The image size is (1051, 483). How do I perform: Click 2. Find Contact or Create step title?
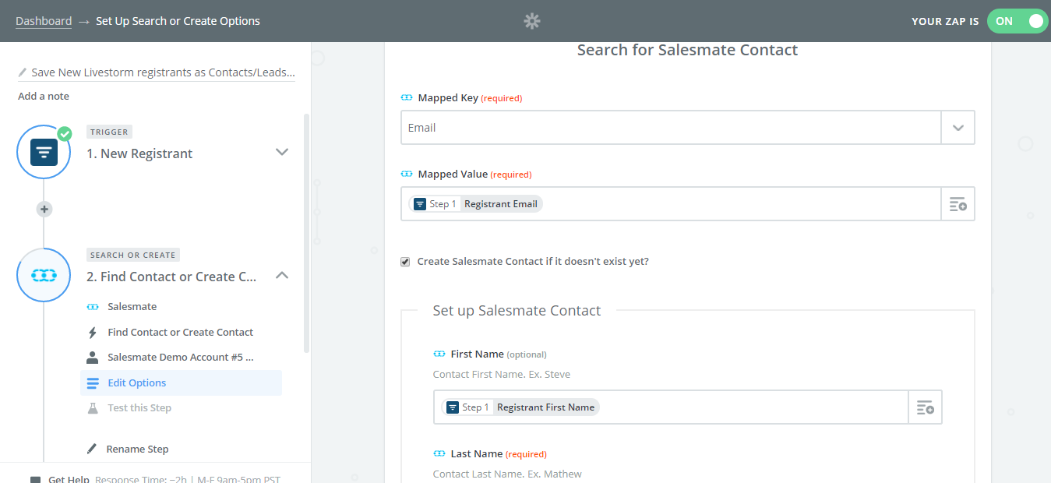click(x=171, y=277)
